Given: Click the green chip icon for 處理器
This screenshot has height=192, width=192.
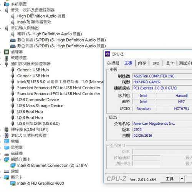Looking at the screenshot, I should (7, 52).
